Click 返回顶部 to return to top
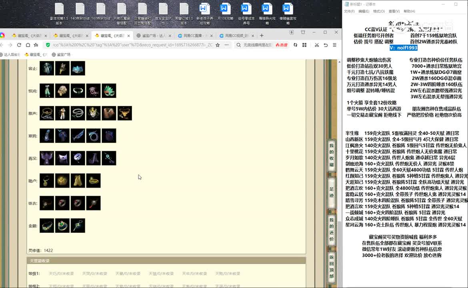 pos(332,266)
